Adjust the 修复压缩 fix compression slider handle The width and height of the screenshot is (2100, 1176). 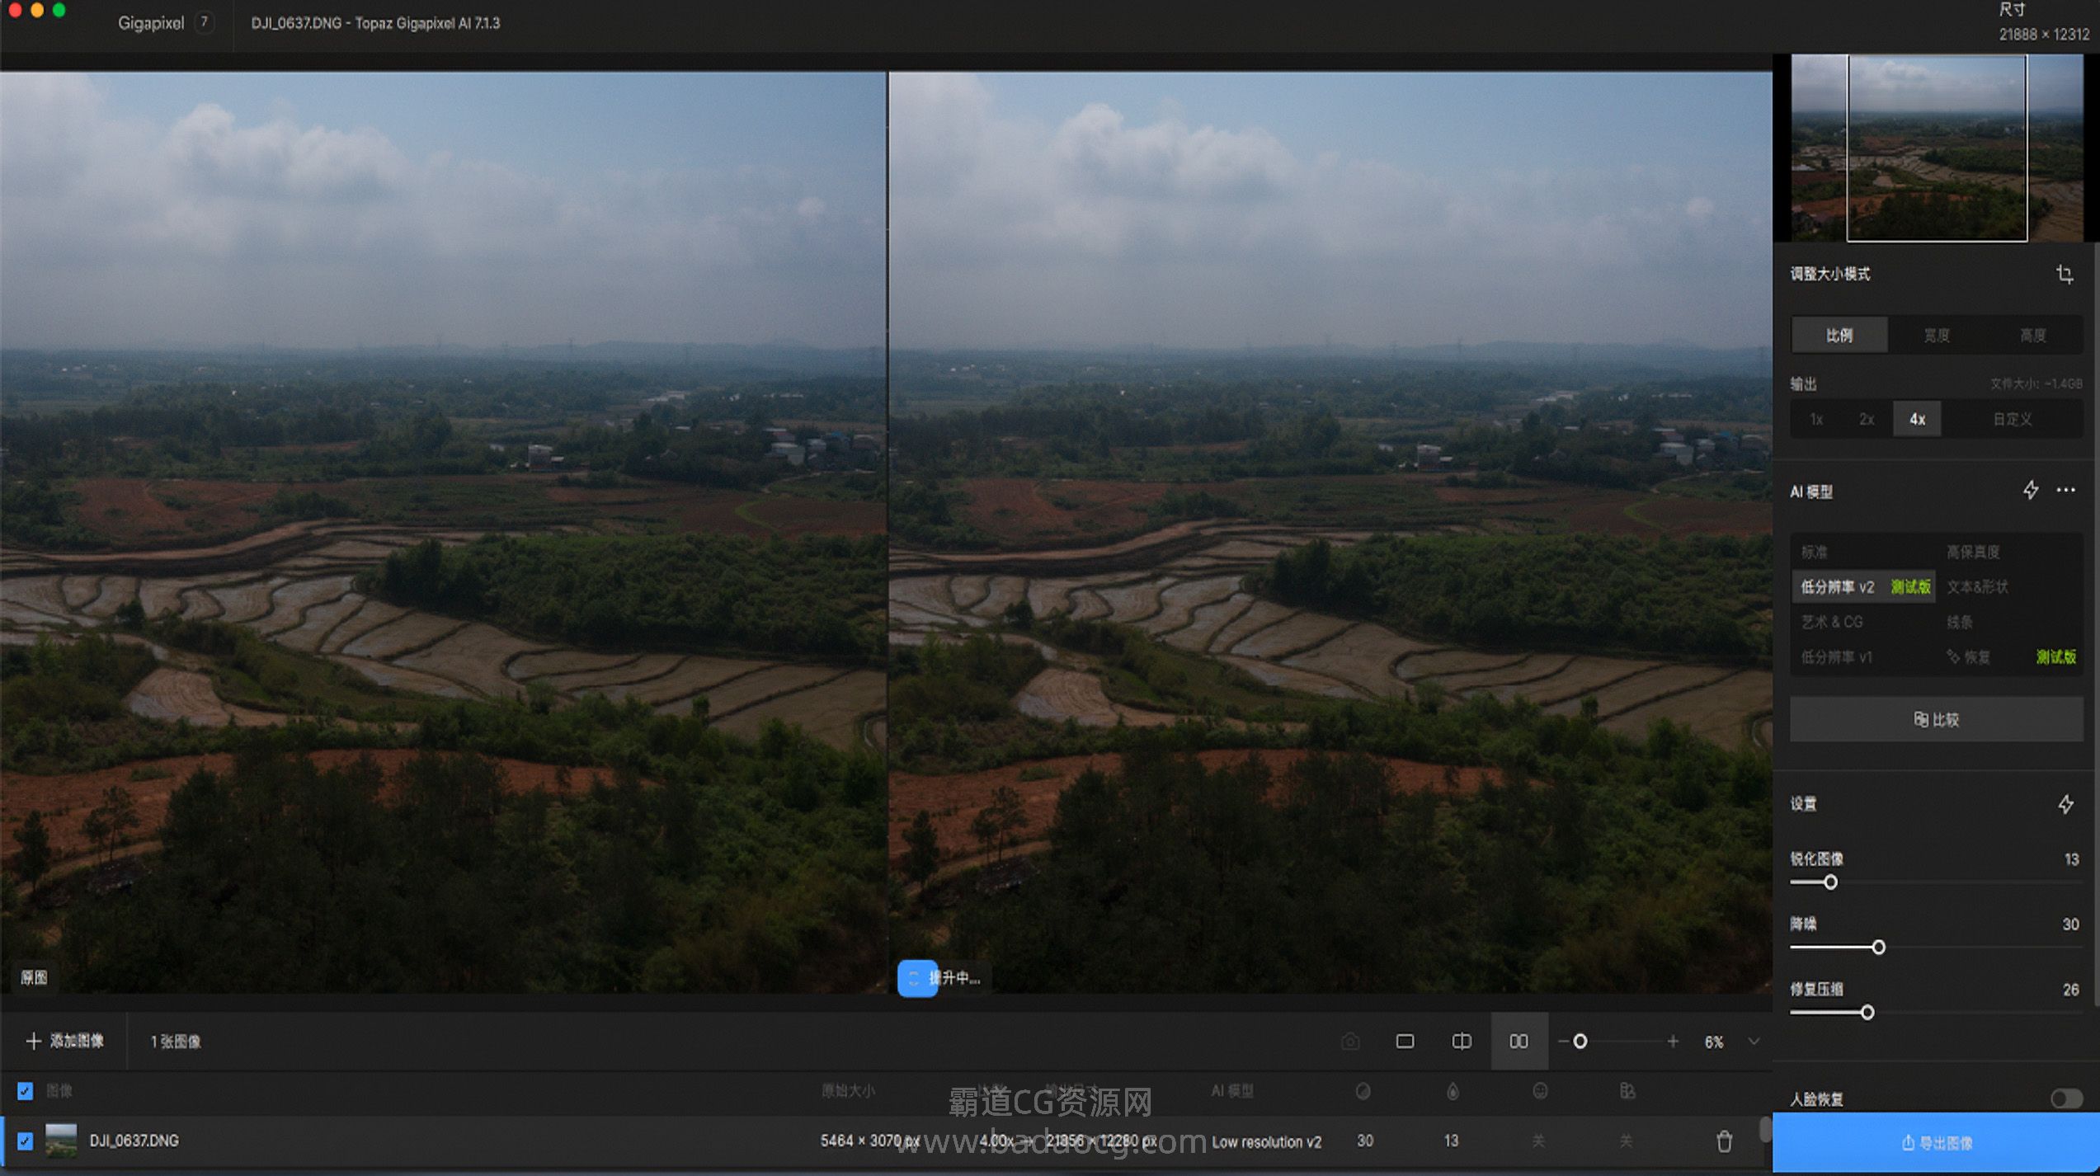[x=1867, y=1013]
